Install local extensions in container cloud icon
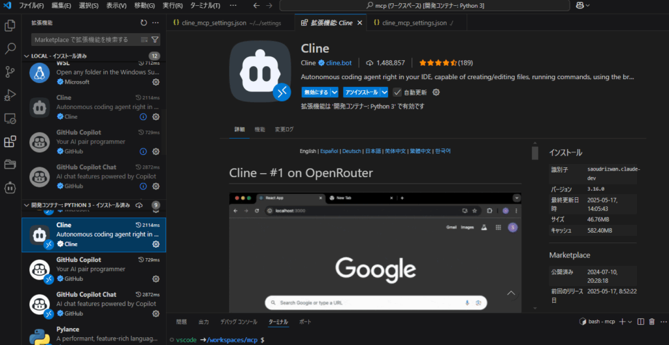Screen dimensions: 669x345 pyautogui.click(x=139, y=205)
